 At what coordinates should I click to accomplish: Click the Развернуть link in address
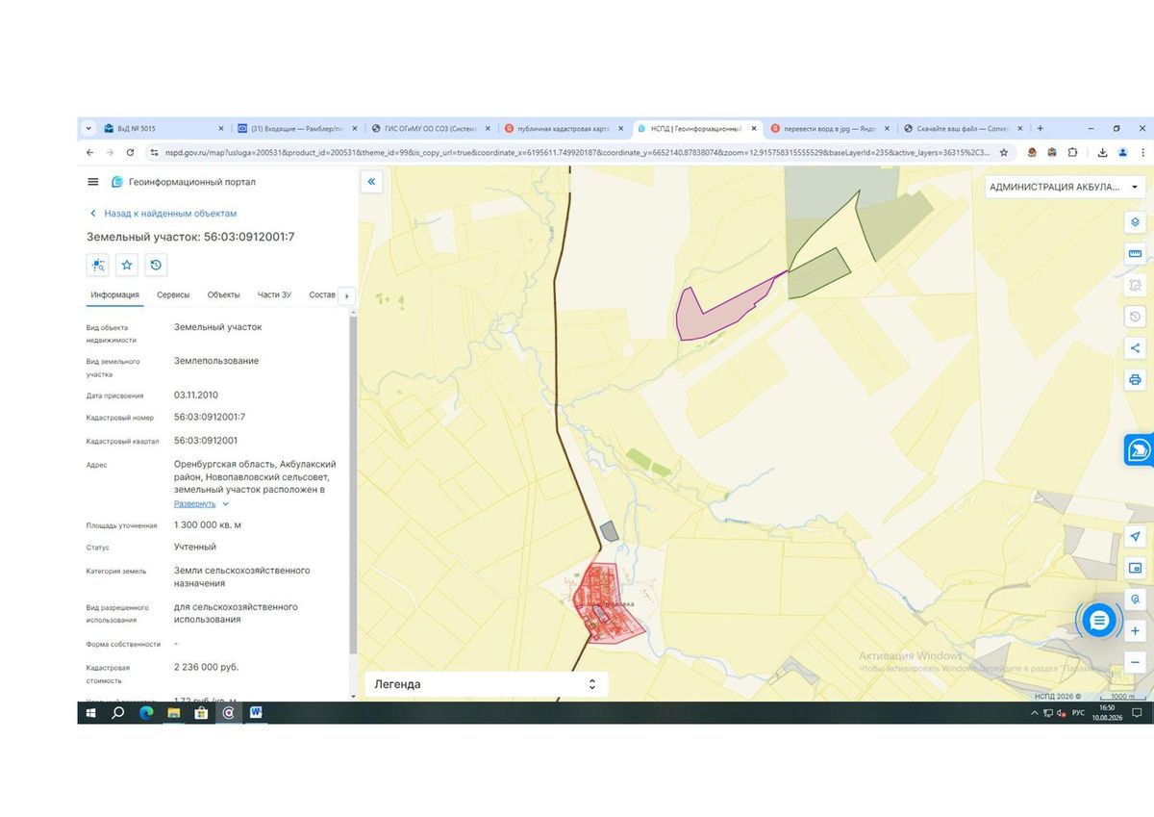point(194,504)
